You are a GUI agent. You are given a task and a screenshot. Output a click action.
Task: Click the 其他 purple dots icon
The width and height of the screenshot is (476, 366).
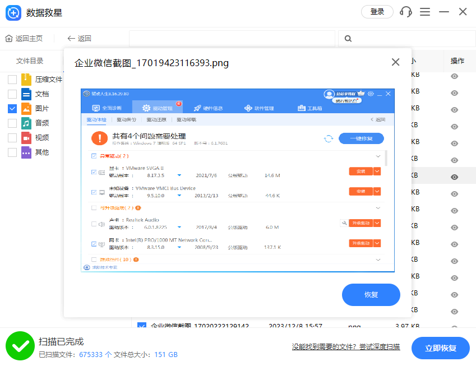(26, 152)
